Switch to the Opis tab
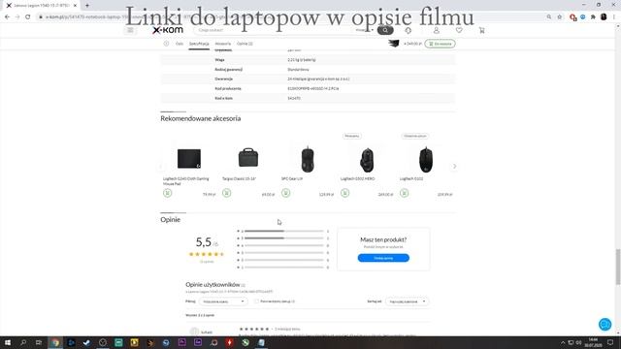 [180, 44]
